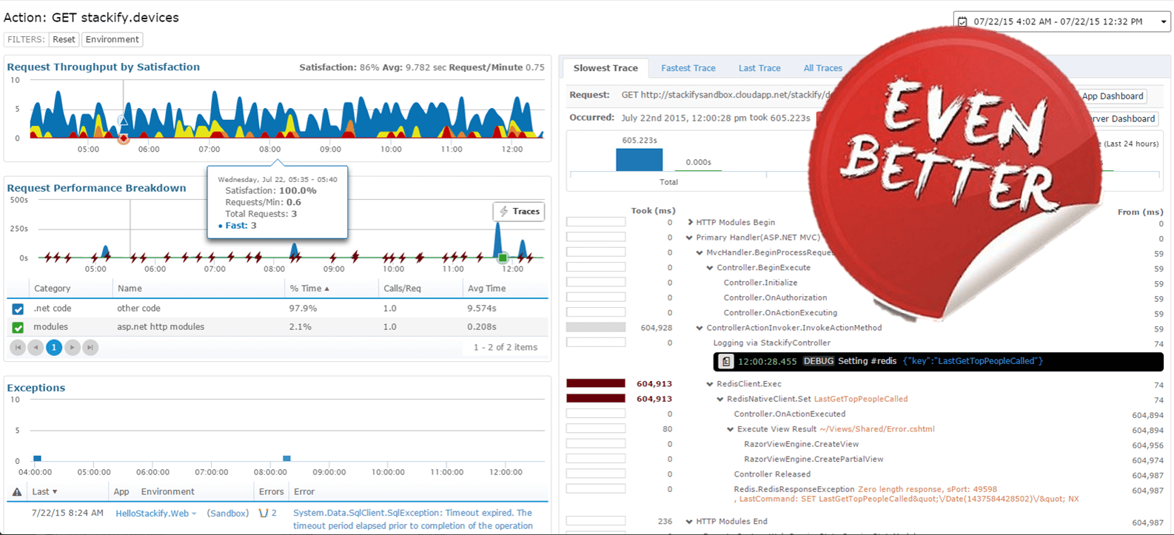
Task: Open the HelloStackify.Web app link
Action: coord(152,514)
